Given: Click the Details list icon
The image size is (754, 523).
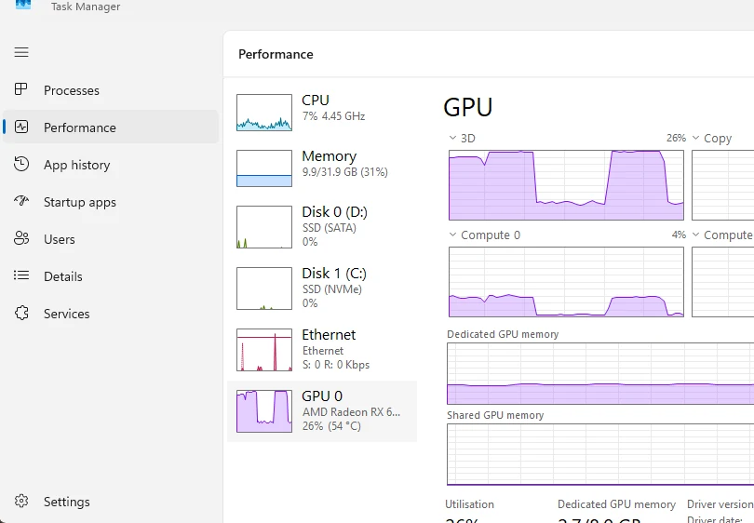Looking at the screenshot, I should point(21,275).
